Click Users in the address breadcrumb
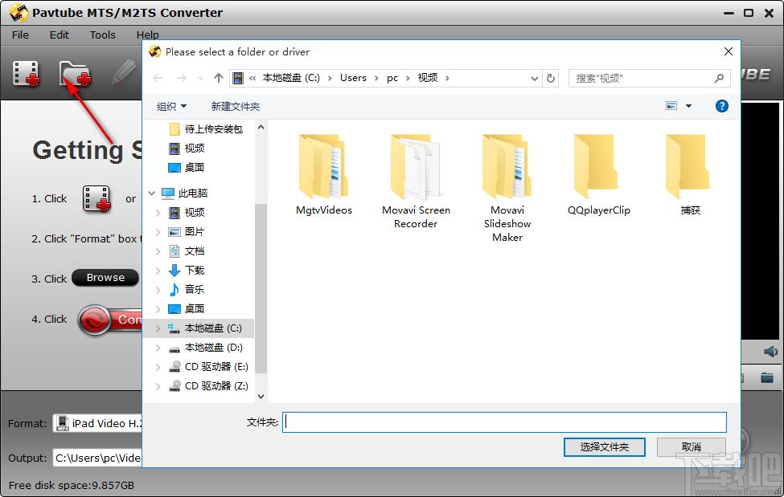Image resolution: width=784 pixels, height=497 pixels. (x=353, y=78)
